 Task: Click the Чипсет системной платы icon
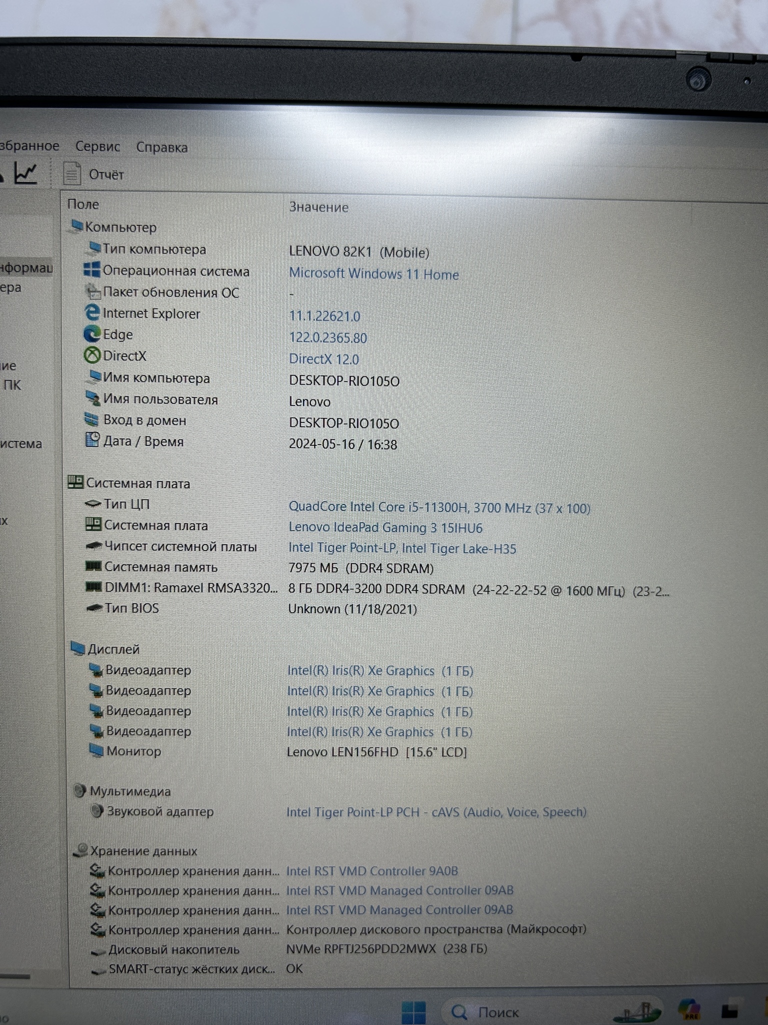(94, 546)
